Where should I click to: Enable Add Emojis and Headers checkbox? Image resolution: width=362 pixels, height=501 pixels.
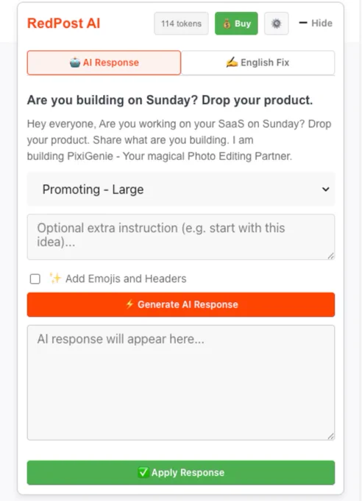point(35,278)
